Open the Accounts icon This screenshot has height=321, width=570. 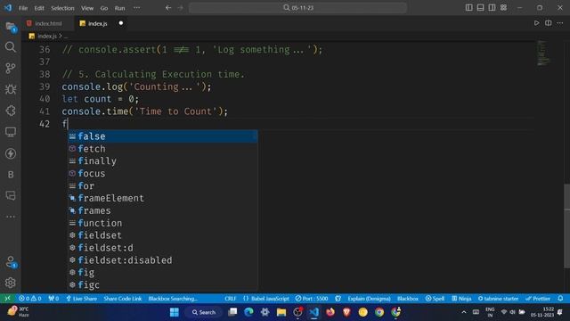[11, 261]
